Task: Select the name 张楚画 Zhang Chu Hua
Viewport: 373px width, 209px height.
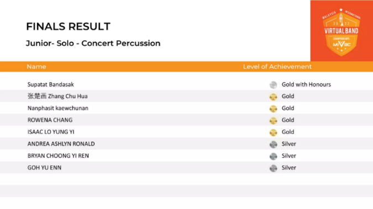Action: click(57, 96)
